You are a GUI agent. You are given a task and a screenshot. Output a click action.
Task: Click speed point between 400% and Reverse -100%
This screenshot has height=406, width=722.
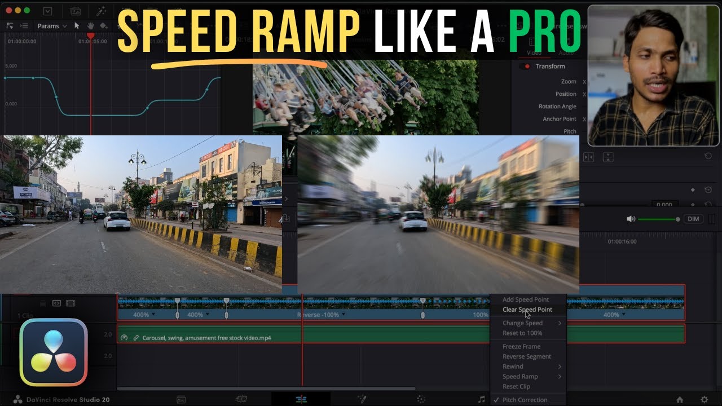[226, 308]
